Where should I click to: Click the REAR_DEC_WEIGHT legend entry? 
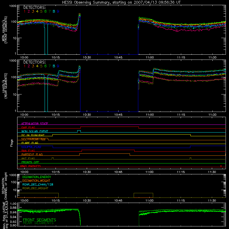[x=35, y=188]
